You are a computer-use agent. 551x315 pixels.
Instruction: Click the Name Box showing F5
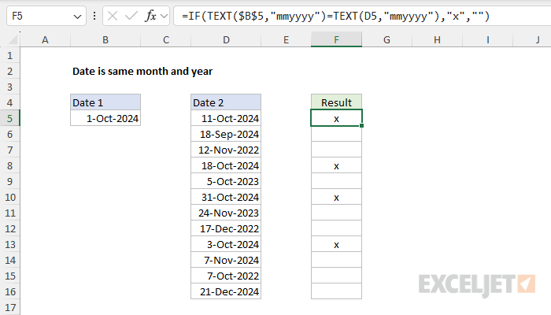click(x=38, y=16)
